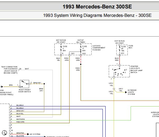Select "BRN" wire label left of door switch
Viewport: 159px width, 137px height.
tap(11, 85)
